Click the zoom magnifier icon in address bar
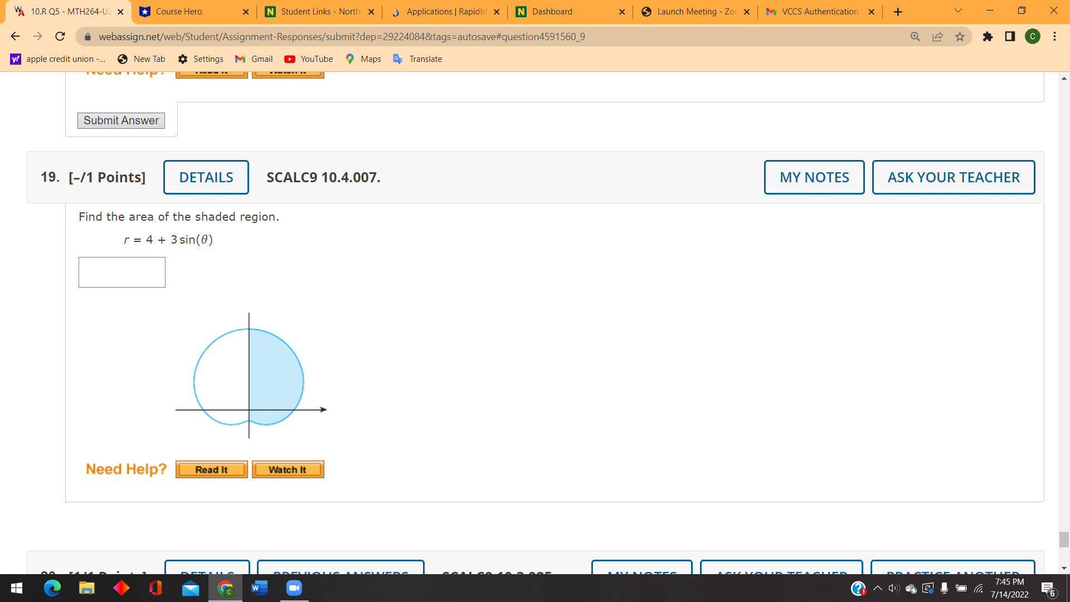Image resolution: width=1070 pixels, height=602 pixels. (915, 36)
